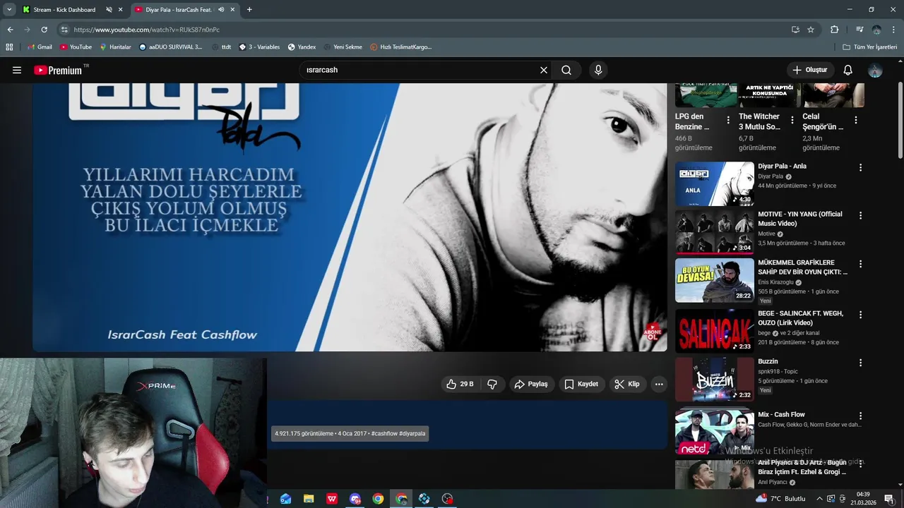Open Tüm Yer İşaretleri folder
The width and height of the screenshot is (904, 508).
click(x=869, y=47)
